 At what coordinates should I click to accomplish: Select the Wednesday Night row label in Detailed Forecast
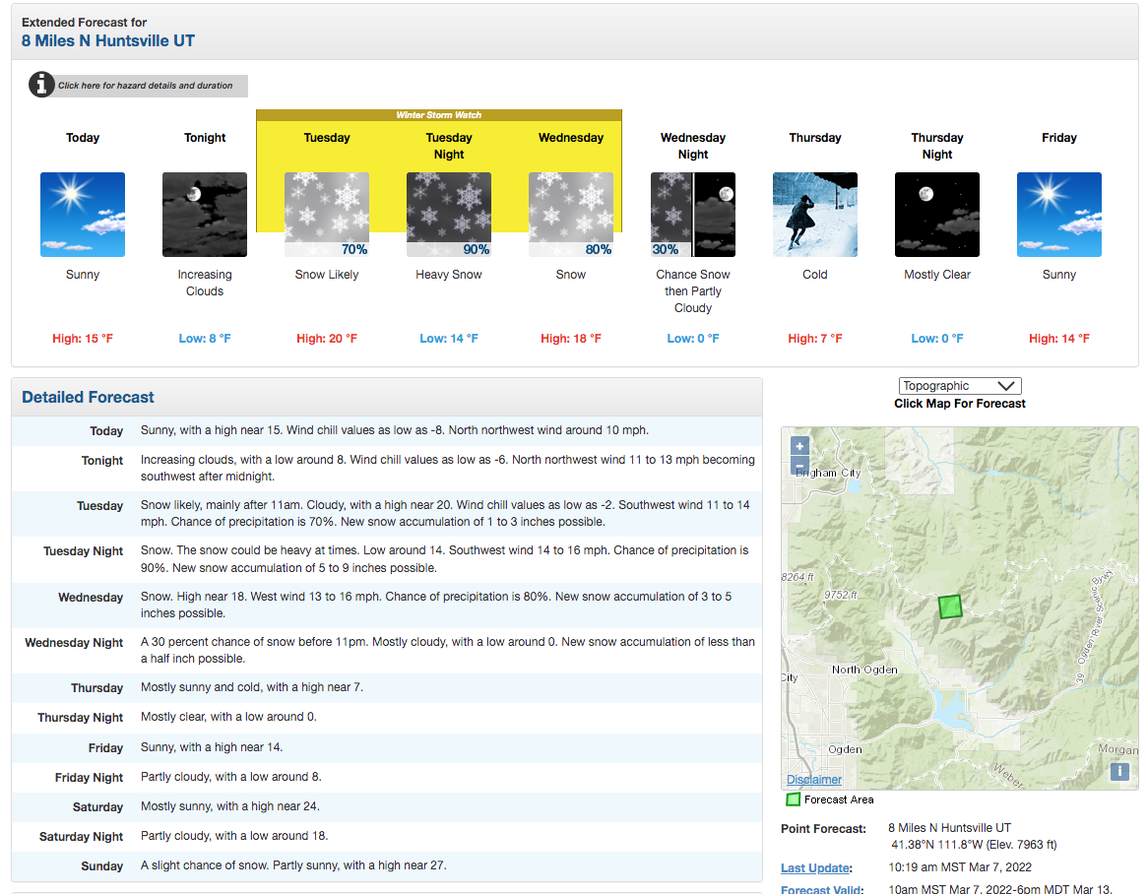74,643
